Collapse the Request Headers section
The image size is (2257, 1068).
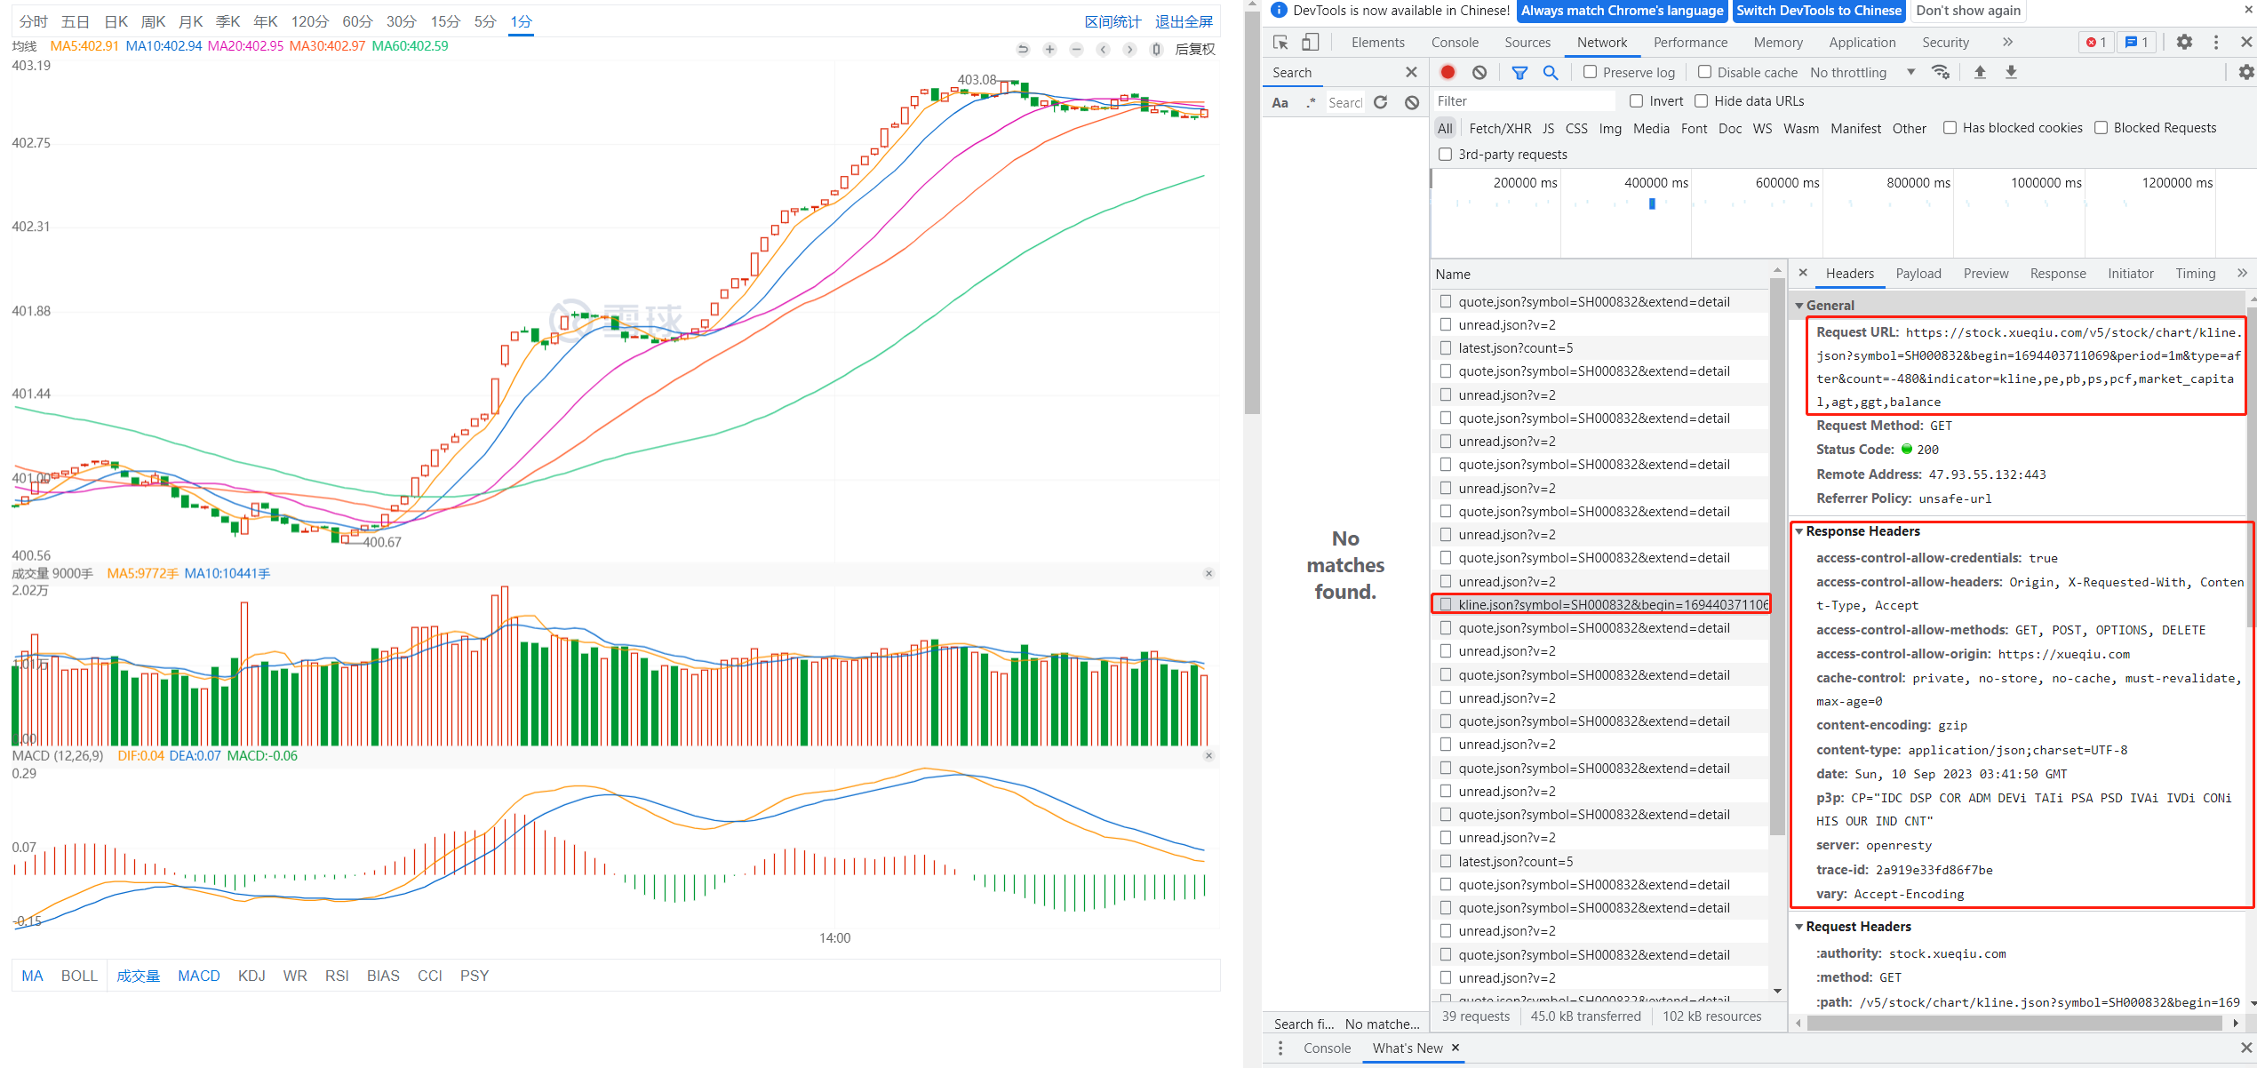click(1799, 927)
